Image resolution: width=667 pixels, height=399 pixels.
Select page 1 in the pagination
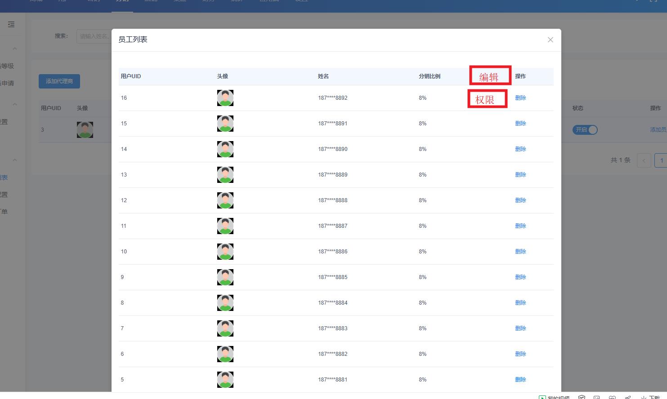pyautogui.click(x=661, y=160)
